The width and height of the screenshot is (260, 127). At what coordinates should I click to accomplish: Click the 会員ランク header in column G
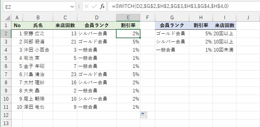172,25
